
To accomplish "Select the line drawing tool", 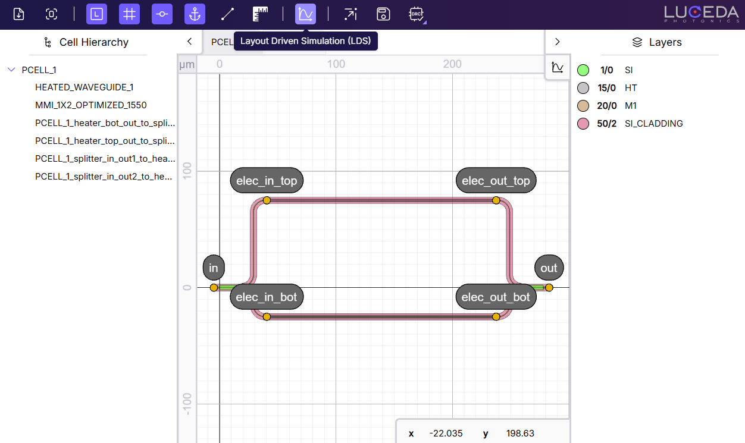I will 227,14.
